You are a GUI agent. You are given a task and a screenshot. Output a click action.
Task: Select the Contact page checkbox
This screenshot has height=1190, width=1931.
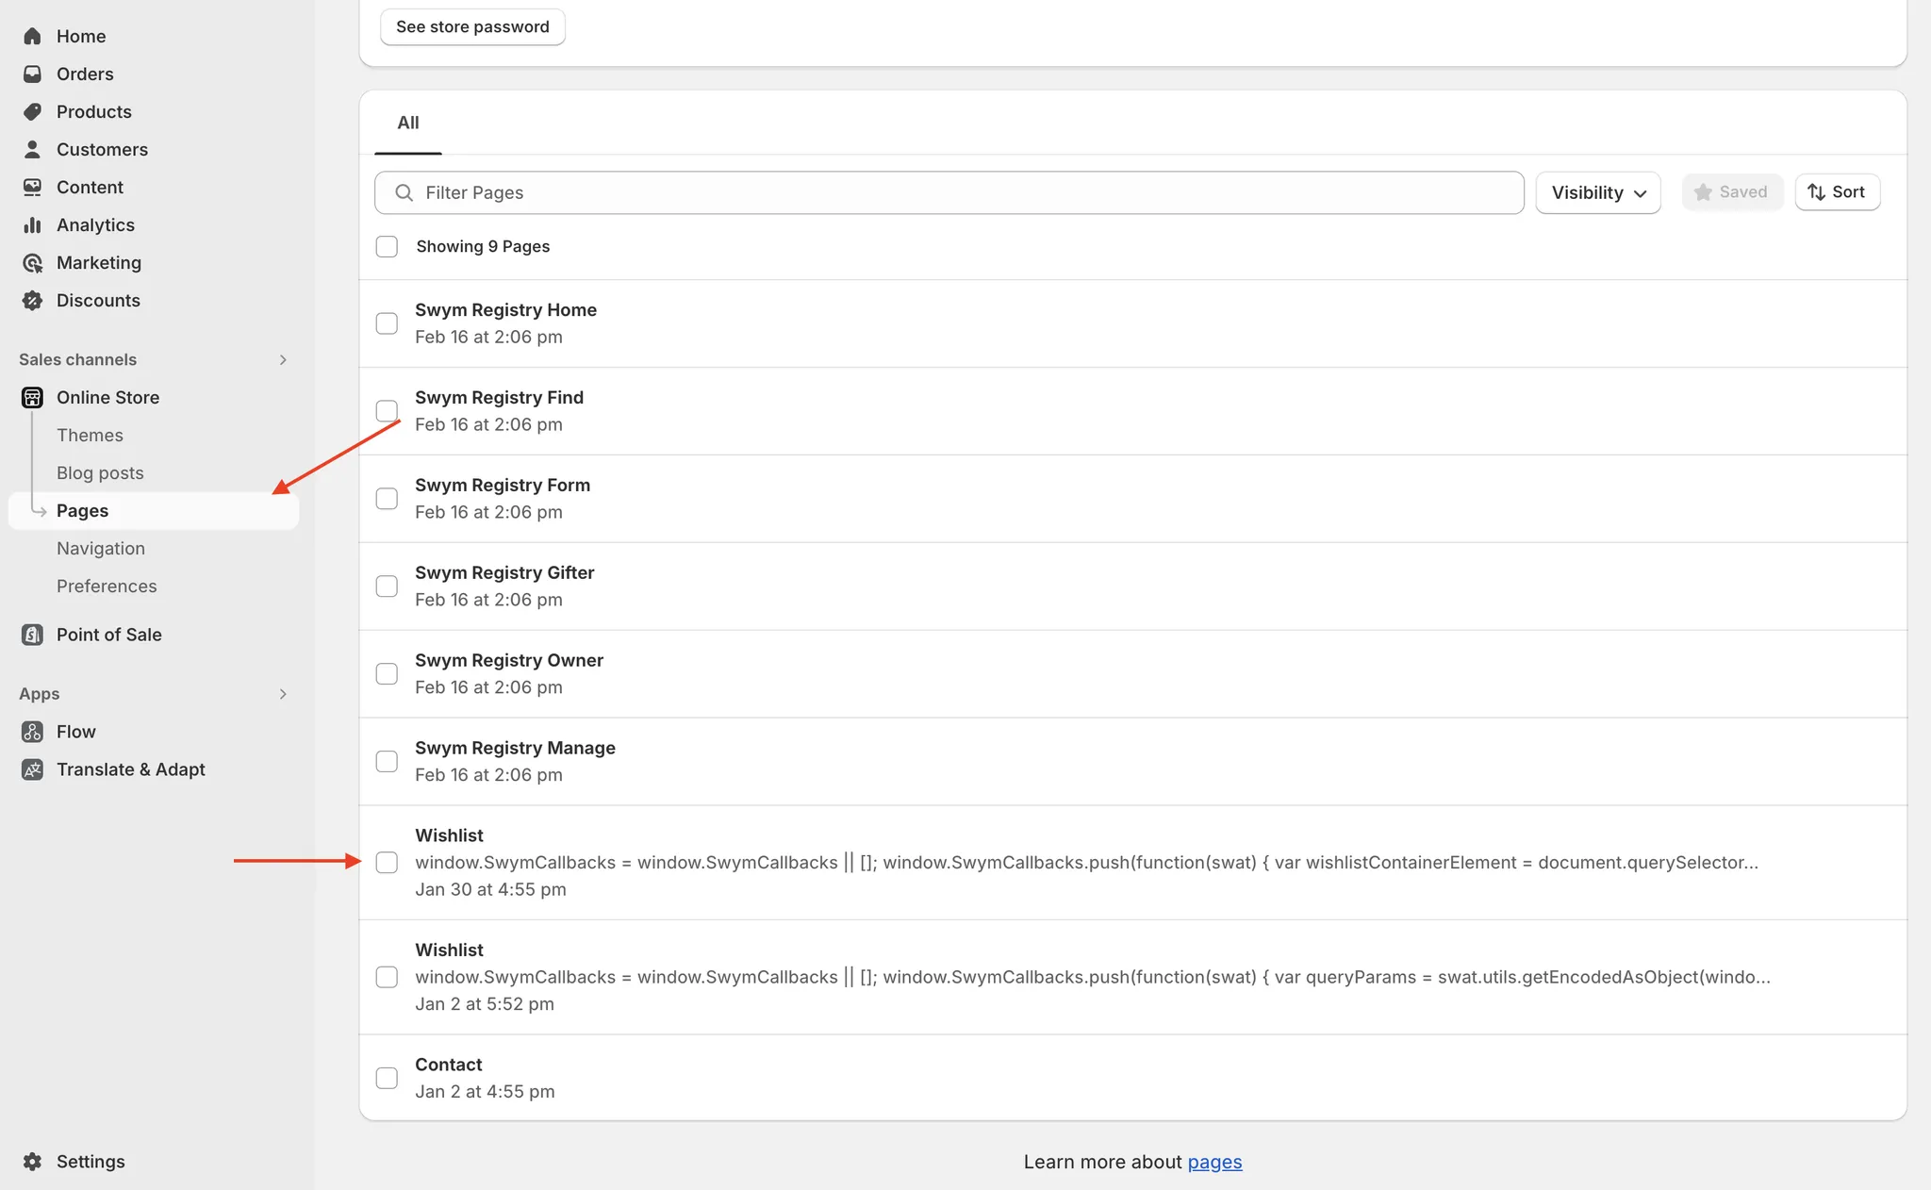(387, 1078)
